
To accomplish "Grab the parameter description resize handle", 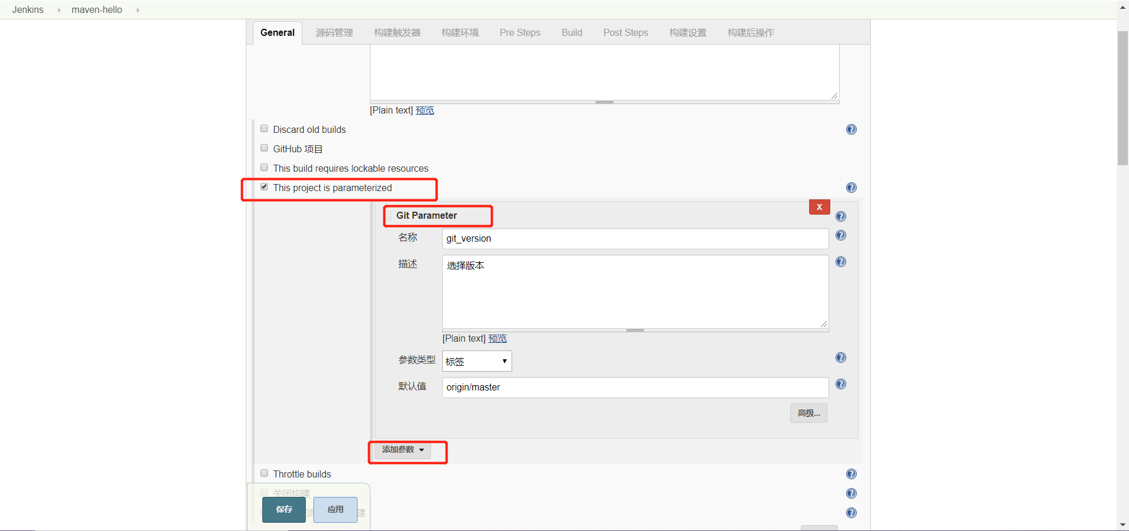I will [635, 330].
